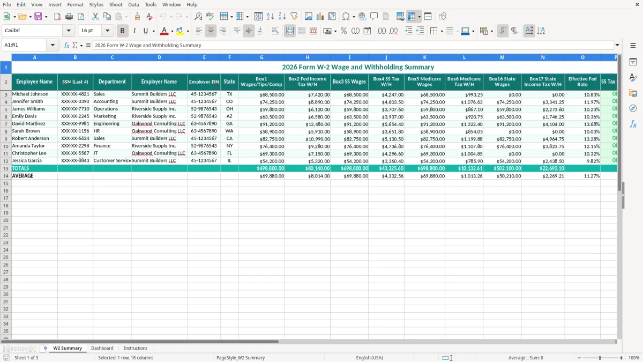Image resolution: width=643 pixels, height=362 pixels.
Task: Toggle Center Horizontally alignment
Action: pyautogui.click(x=211, y=31)
